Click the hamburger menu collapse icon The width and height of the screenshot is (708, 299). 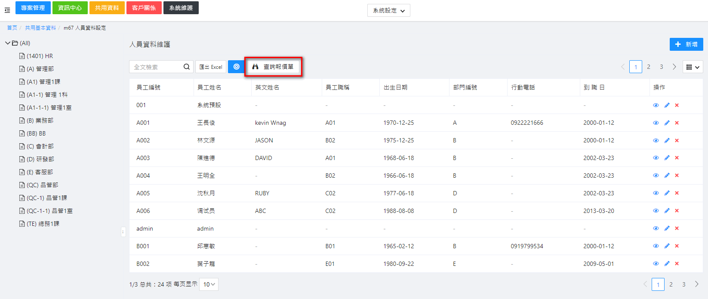pos(7,10)
